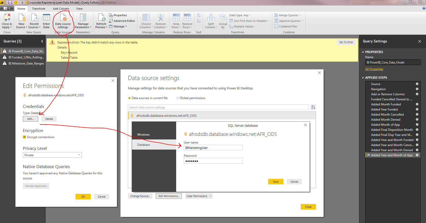Viewport: 426px width, 223px height.
Task: Click the sort A-Z icon beside the data source search box
Action: (313, 107)
